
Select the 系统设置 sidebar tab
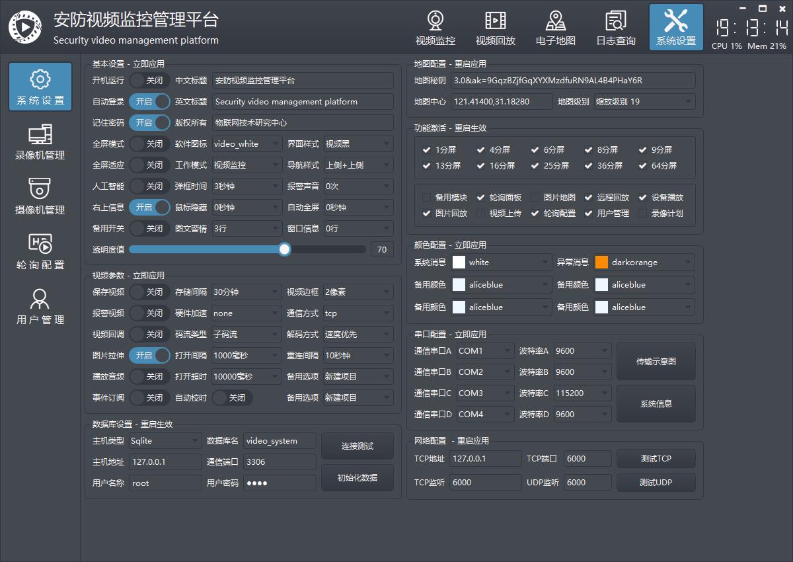pyautogui.click(x=40, y=87)
